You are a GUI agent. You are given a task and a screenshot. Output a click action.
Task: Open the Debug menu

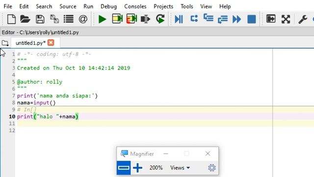coord(108,6)
